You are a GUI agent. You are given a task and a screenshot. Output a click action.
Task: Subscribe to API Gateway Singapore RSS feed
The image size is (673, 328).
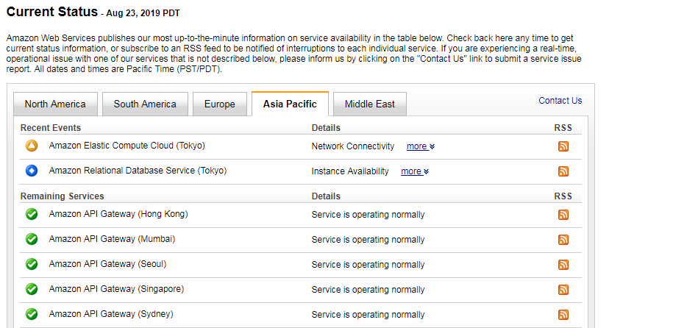click(563, 289)
